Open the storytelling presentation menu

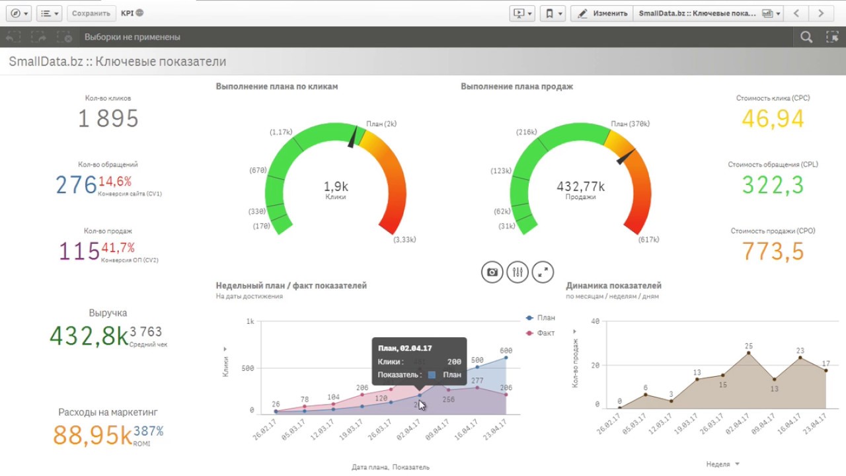coord(522,13)
